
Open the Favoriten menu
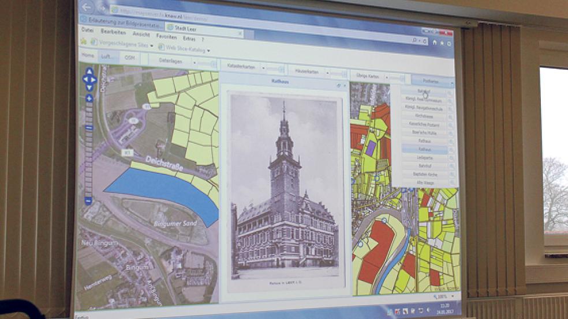click(166, 36)
